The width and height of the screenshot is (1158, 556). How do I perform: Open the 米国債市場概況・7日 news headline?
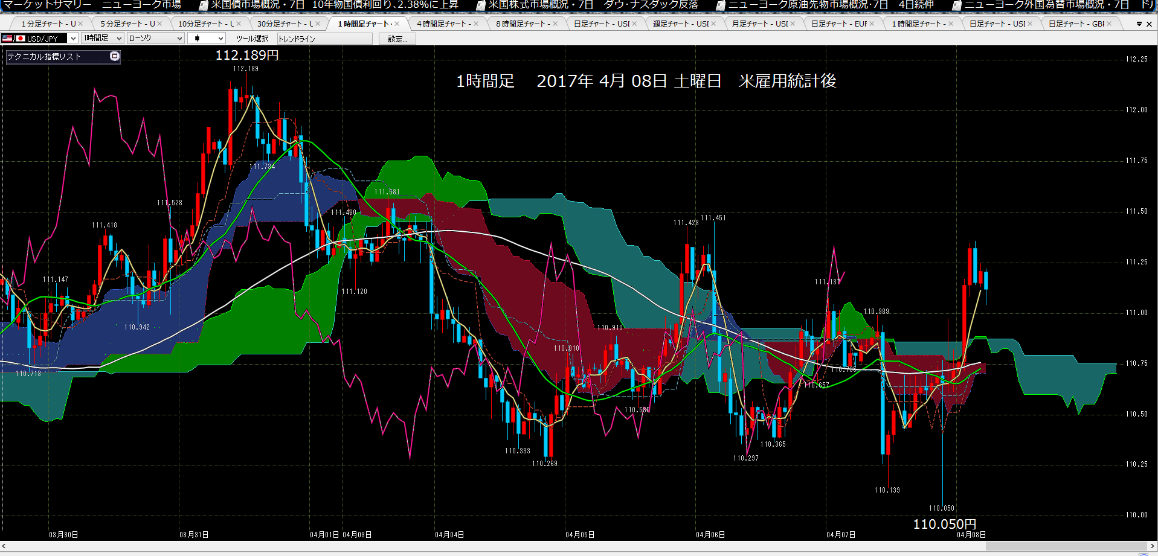coord(335,5)
